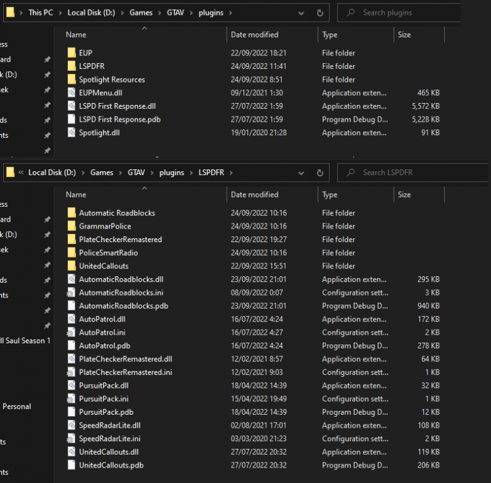Navigate to GTAV in bottom address bar
This screenshot has height=483, width=491.
pos(136,173)
